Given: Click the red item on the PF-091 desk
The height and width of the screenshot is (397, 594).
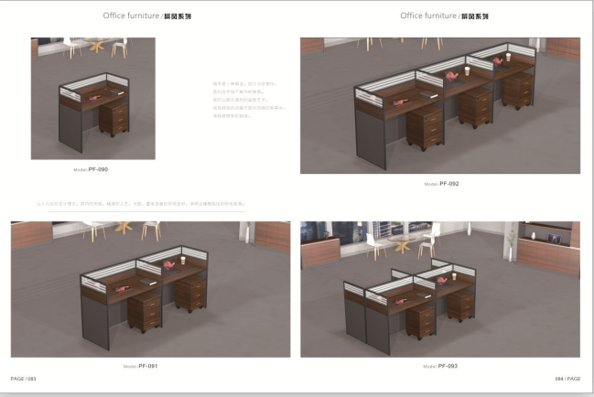Looking at the screenshot, I should 170,266.
